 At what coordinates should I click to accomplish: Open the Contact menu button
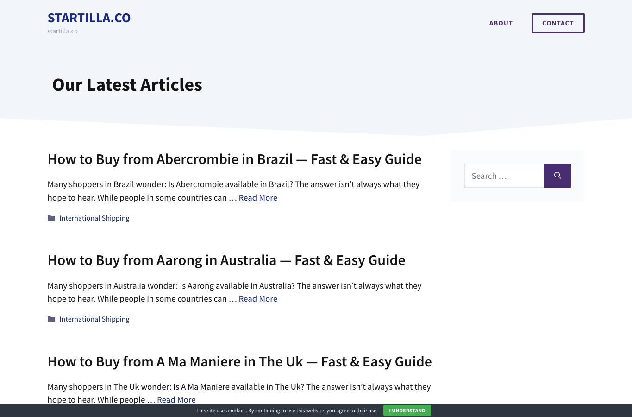click(558, 23)
